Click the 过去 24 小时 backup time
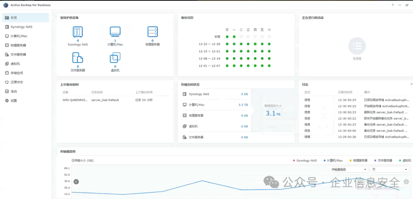This screenshot has height=199, width=413. [x=144, y=100]
